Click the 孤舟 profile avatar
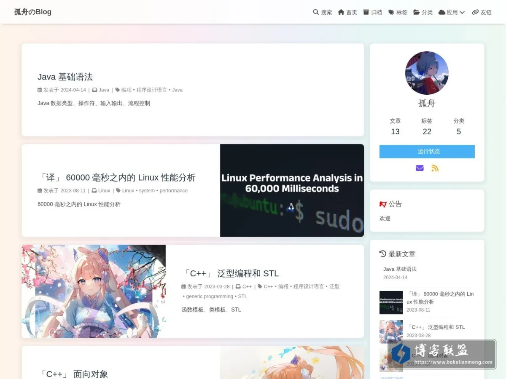The height and width of the screenshot is (379, 506). click(427, 73)
